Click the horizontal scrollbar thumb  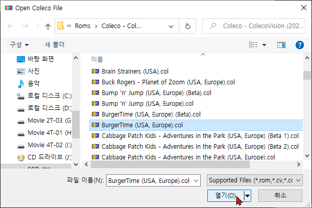coord(170,165)
